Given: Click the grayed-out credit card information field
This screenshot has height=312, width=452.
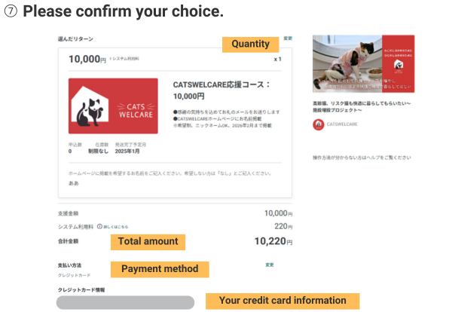Looking at the screenshot, I should (x=125, y=302).
